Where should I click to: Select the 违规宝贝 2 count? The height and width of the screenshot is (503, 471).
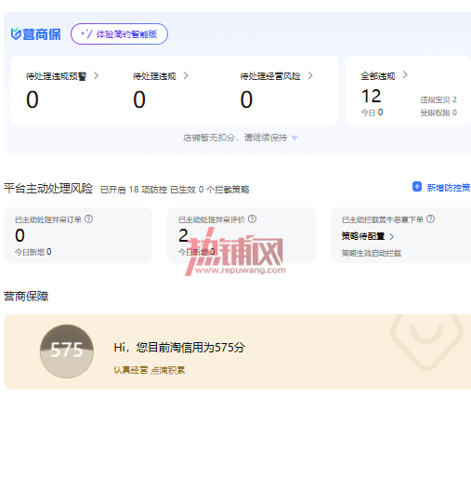438,99
